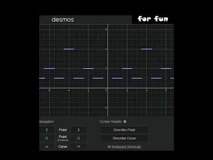
Task: Click the Point label in navigation
Action: tap(63, 130)
